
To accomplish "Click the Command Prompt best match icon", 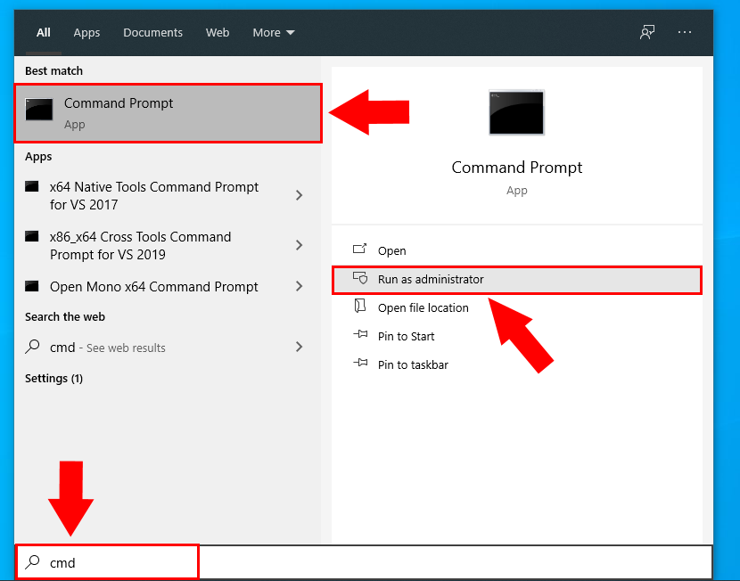I will click(x=39, y=110).
